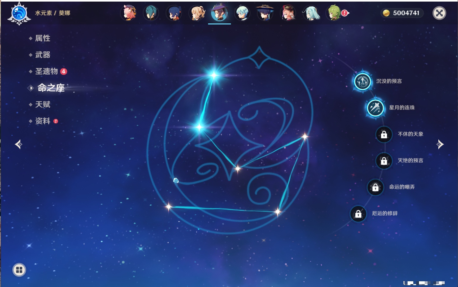Click the Mora balance 5004741
Viewport: 458px width, 287px height.
pos(406,13)
